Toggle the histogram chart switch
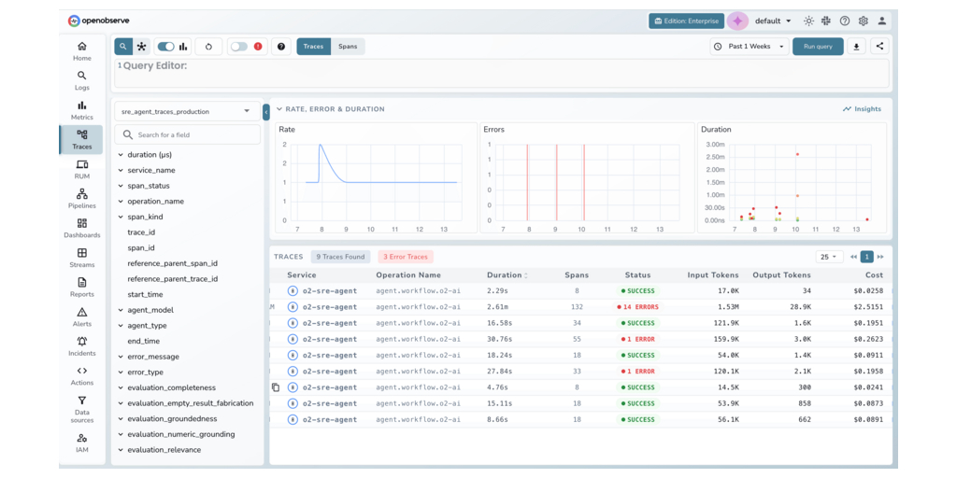The image size is (957, 478). tap(166, 47)
